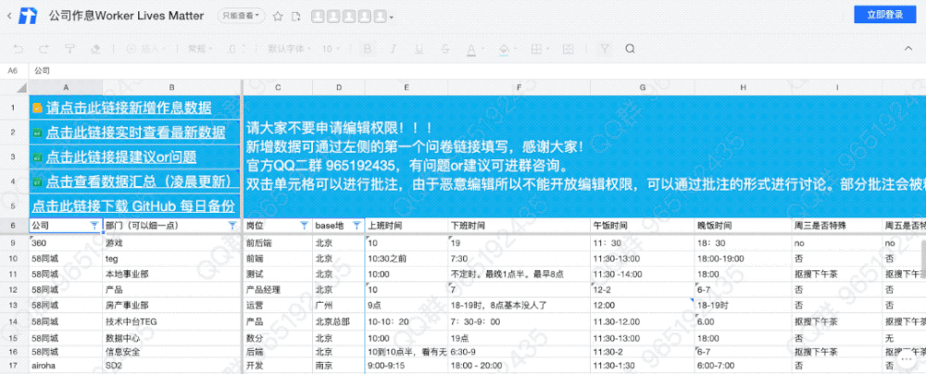Viewport: 926px width, 374px height.
Task: Click the merge cells icon
Action: (569, 48)
